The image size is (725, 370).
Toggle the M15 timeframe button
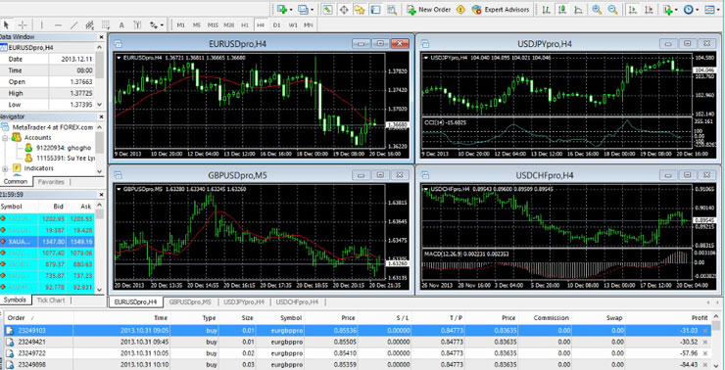click(213, 24)
